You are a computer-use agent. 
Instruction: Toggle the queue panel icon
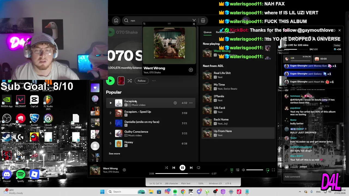tap(232, 170)
